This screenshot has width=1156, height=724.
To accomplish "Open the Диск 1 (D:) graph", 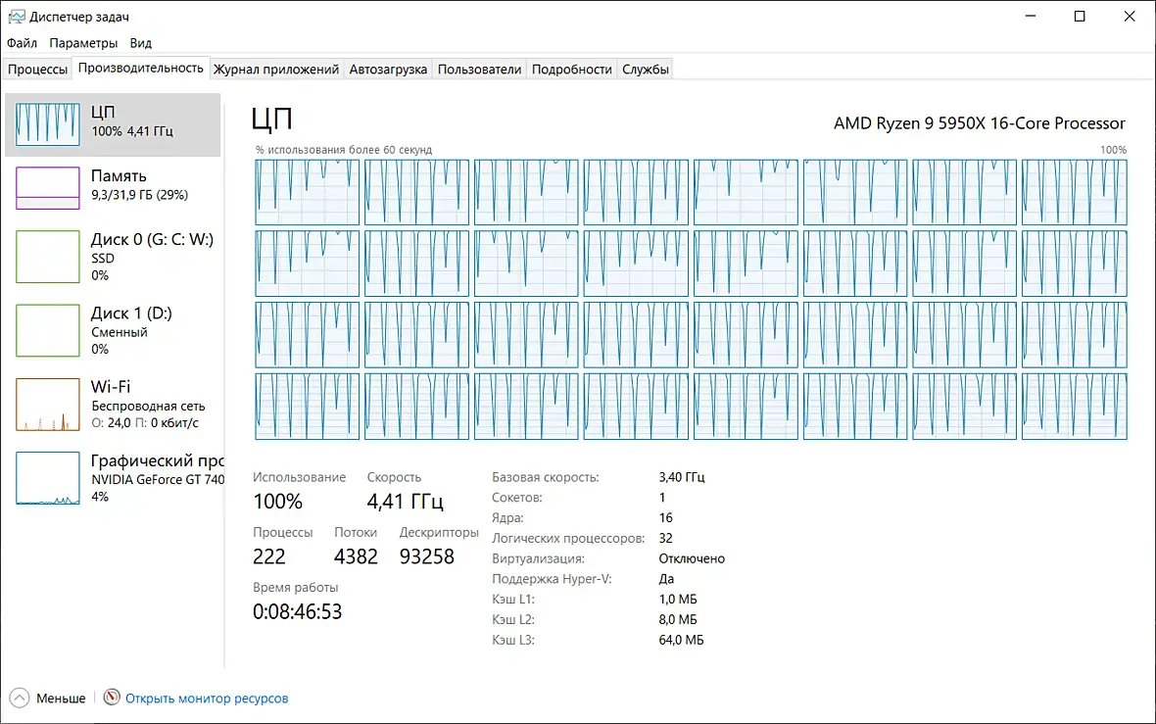I will pyautogui.click(x=47, y=331).
